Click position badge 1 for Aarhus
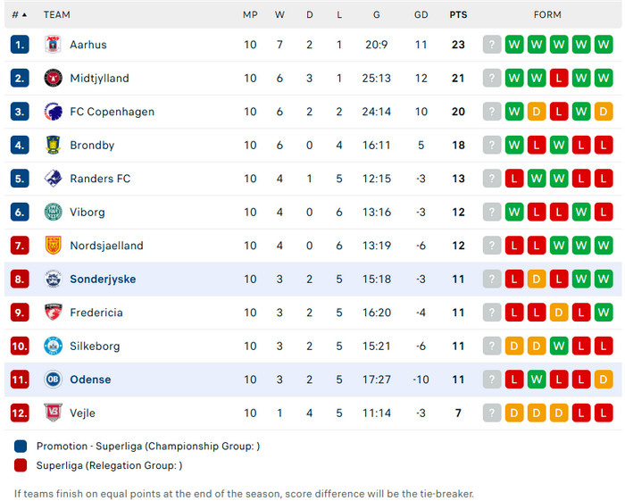 (x=21, y=45)
